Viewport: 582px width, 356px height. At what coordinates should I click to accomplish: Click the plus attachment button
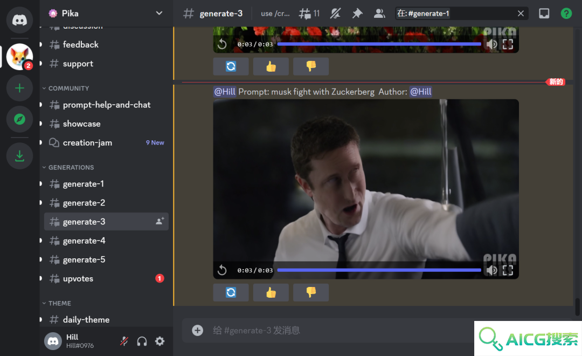197,330
